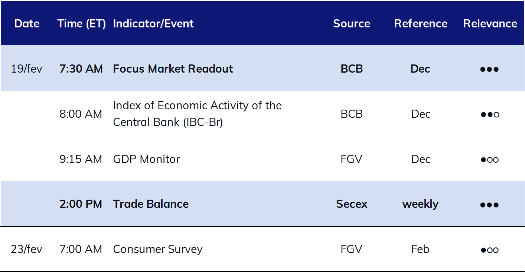Click the GDP Monitor relevance dots

coord(489,160)
